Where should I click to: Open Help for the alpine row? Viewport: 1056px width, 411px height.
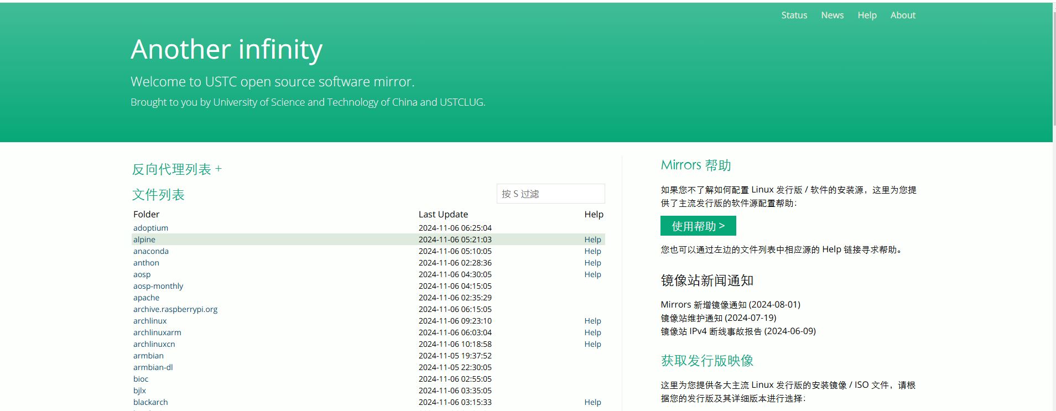[x=592, y=240]
